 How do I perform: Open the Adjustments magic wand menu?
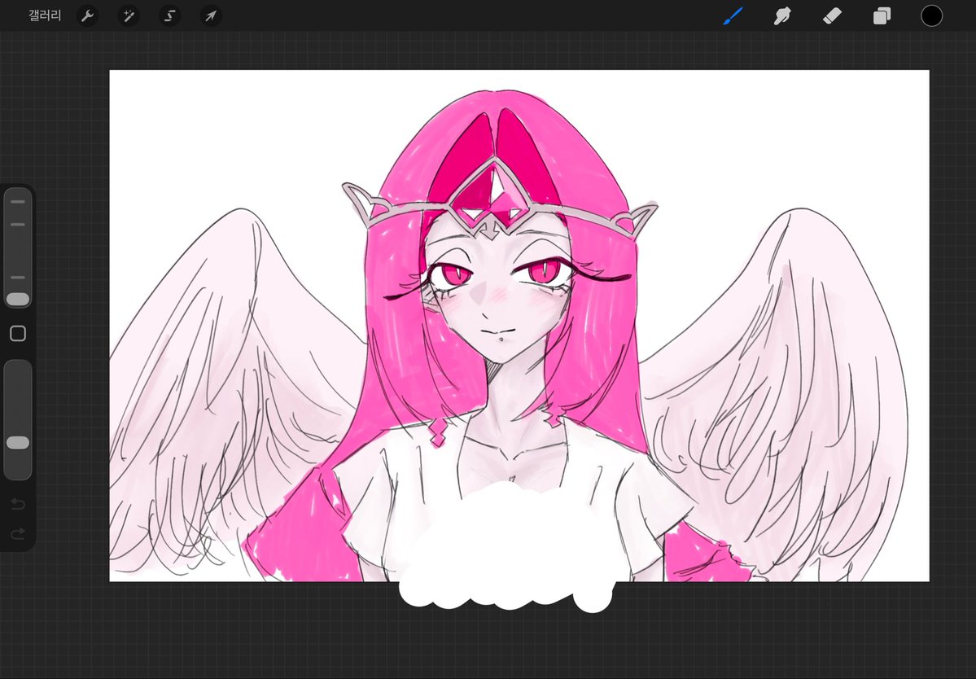(129, 15)
